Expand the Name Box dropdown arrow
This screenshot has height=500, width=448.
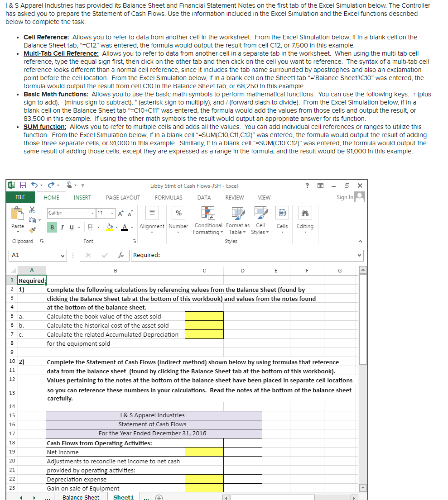63,255
